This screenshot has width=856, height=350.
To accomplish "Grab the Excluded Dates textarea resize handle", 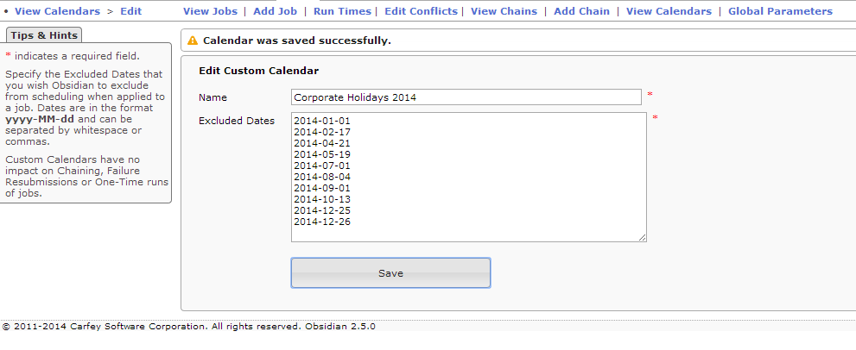I will pos(642,237).
